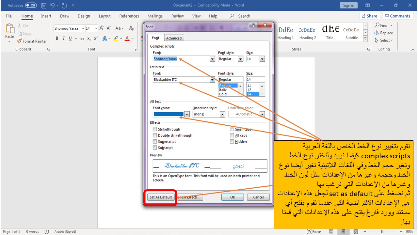This screenshot has width=418, height=235.
Task: Expand the Styles gallery More button
Action: pos(365,39)
